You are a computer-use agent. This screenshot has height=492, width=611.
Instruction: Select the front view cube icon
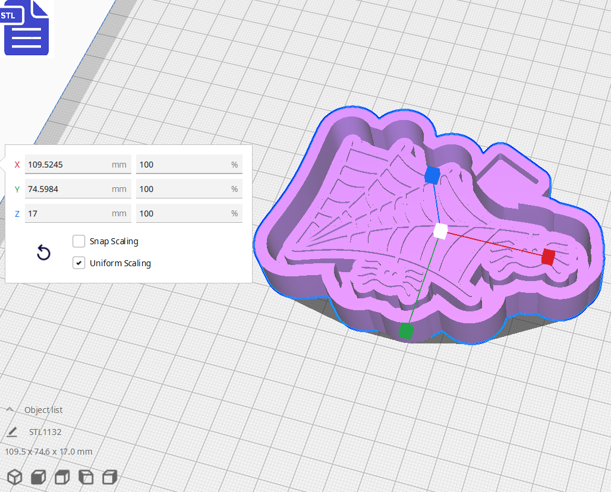[39, 477]
